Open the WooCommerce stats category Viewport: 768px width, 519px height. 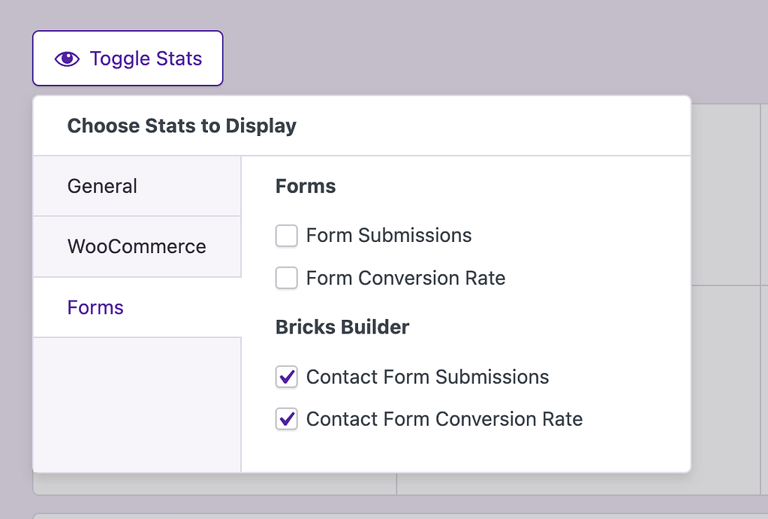pos(137,246)
